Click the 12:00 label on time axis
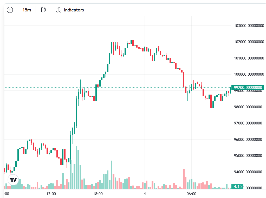The height and width of the screenshot is (198, 266). (51, 194)
